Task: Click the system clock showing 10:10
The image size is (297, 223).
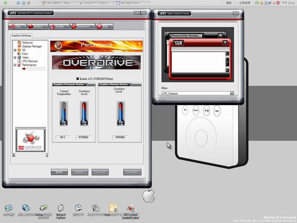Action: (288, 3)
